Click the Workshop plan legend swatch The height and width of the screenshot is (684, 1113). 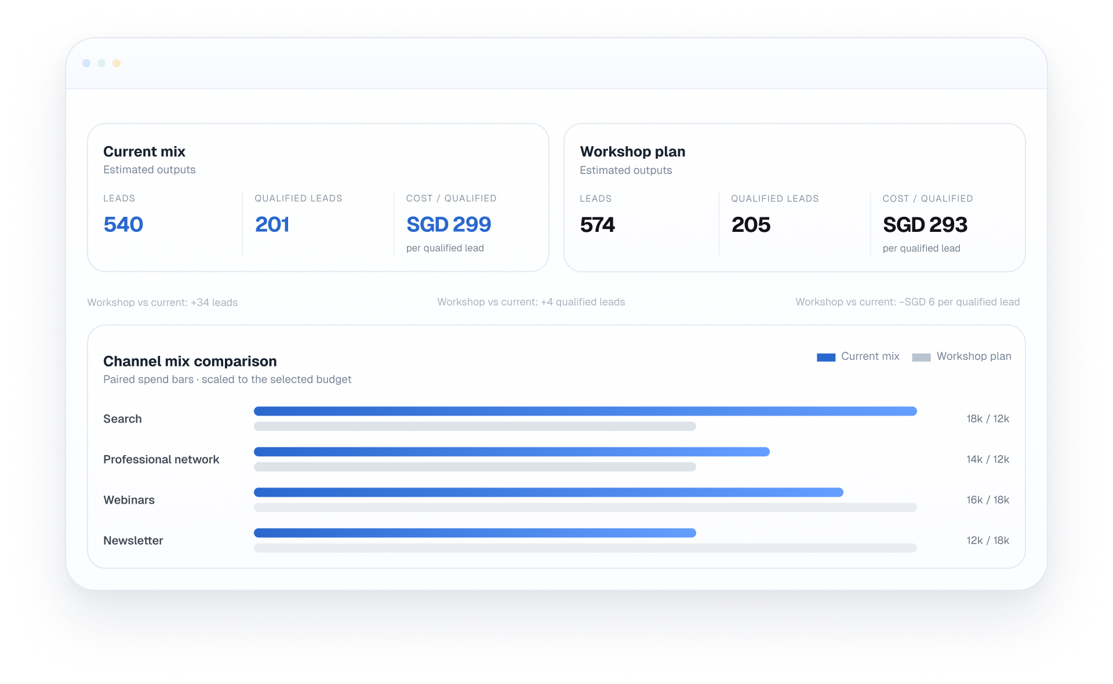coord(921,357)
